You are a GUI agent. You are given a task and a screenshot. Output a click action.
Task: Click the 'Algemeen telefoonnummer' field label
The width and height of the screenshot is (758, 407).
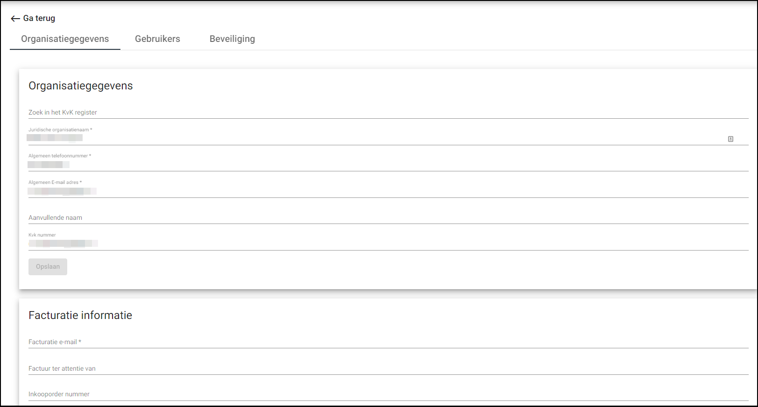coord(59,156)
